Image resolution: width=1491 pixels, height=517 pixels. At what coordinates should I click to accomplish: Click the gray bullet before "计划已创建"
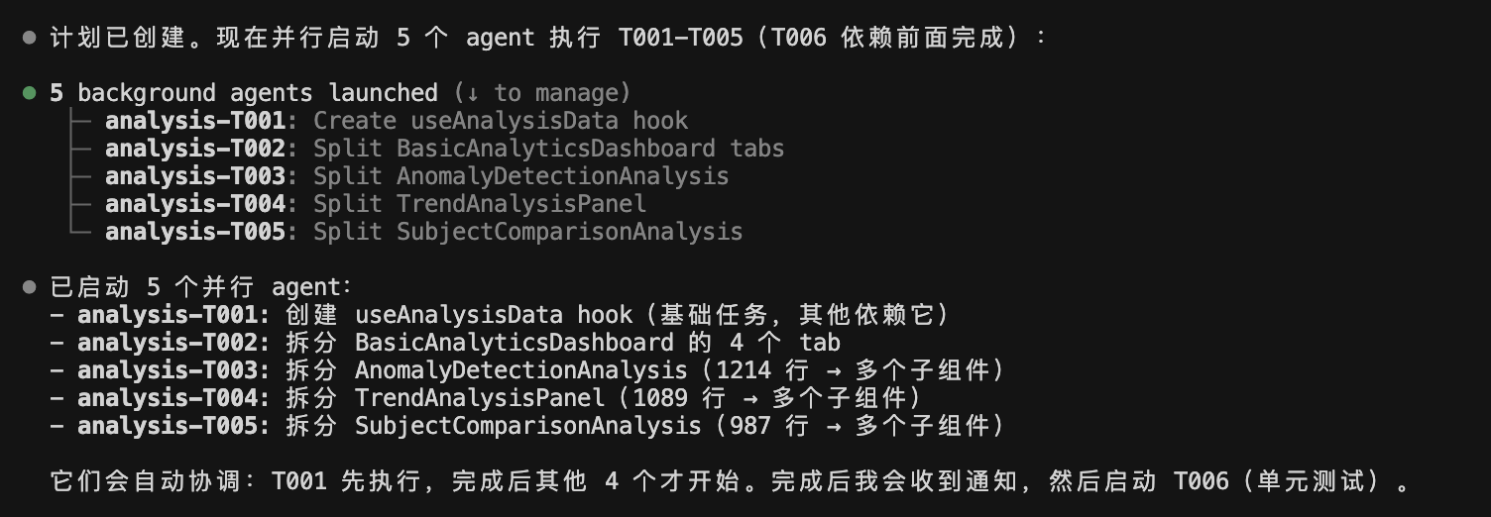(30, 38)
